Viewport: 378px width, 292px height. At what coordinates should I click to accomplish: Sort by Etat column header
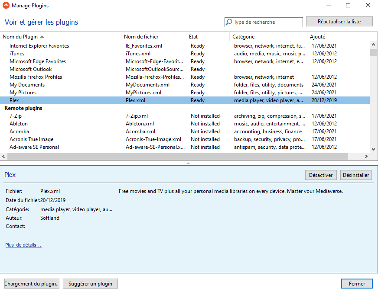coord(208,37)
